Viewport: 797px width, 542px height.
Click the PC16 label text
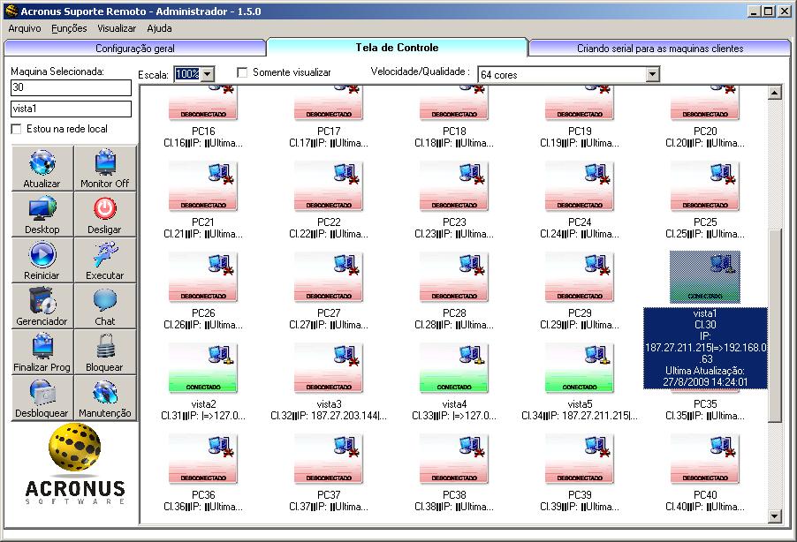(x=203, y=132)
